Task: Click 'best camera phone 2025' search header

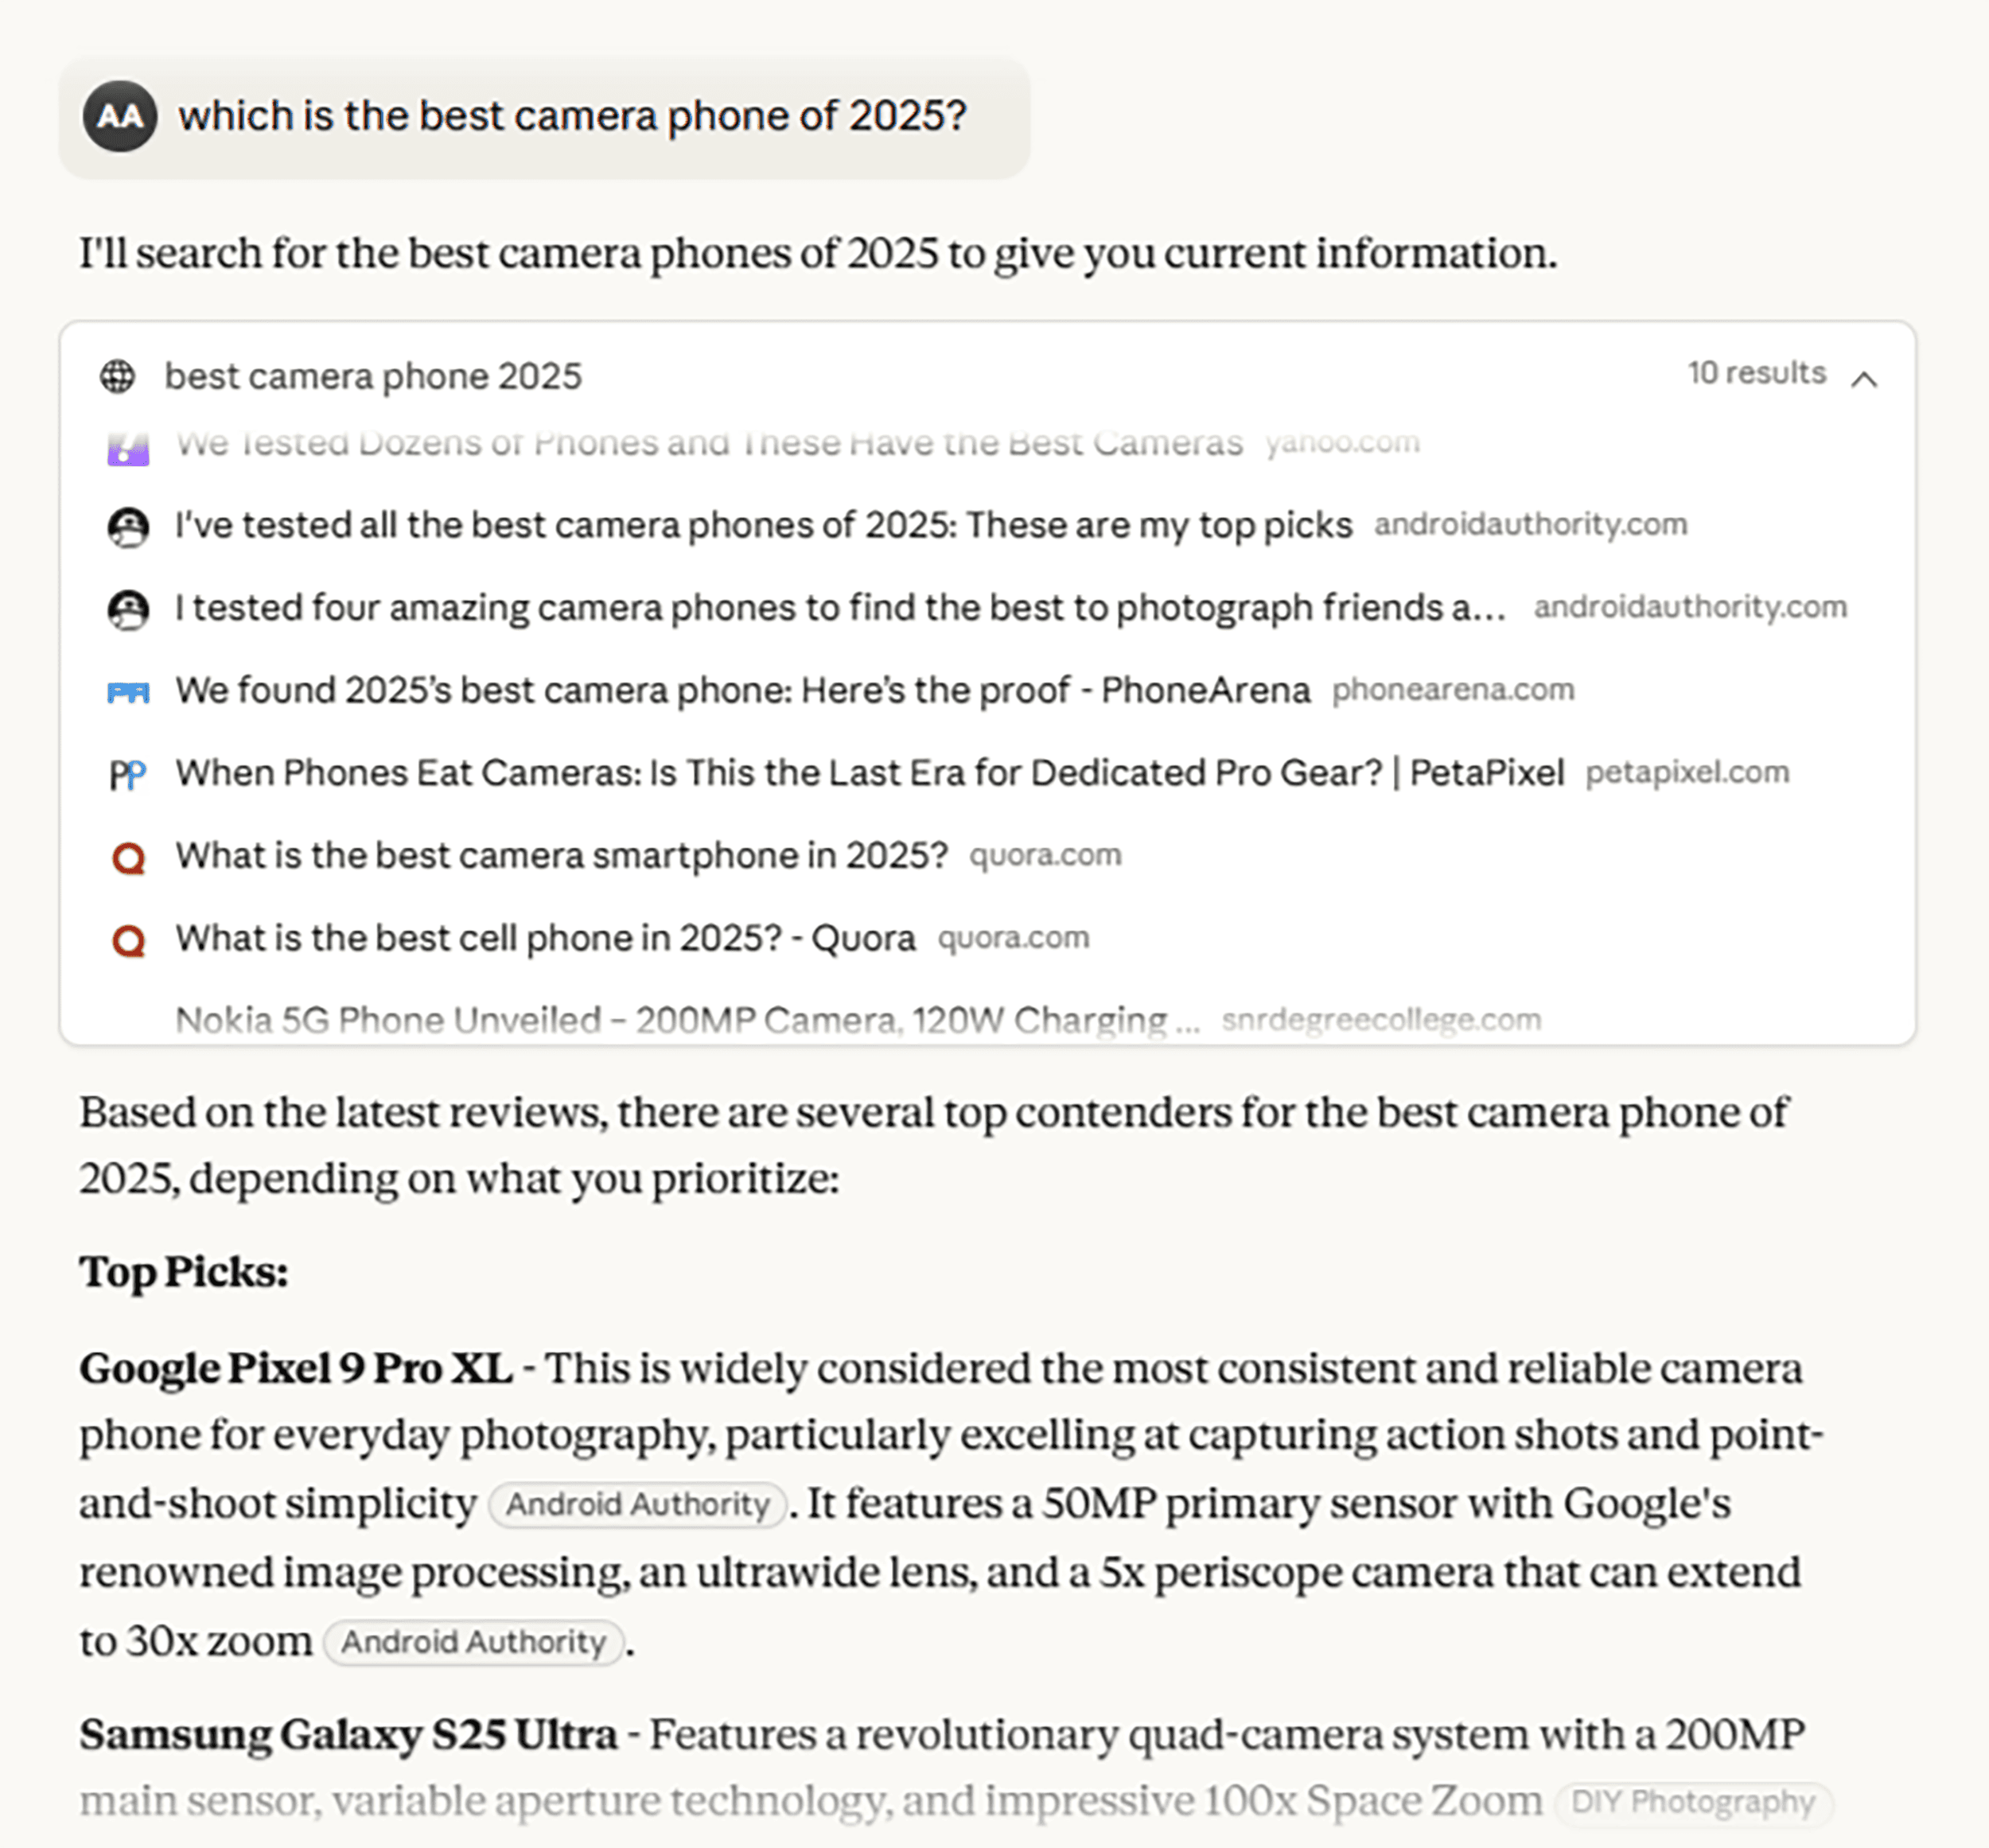Action: (373, 377)
